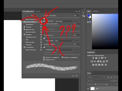Filter layers by adjustment layers icon
Screen dimensions: 122x91
pyautogui.click(x=111, y=77)
